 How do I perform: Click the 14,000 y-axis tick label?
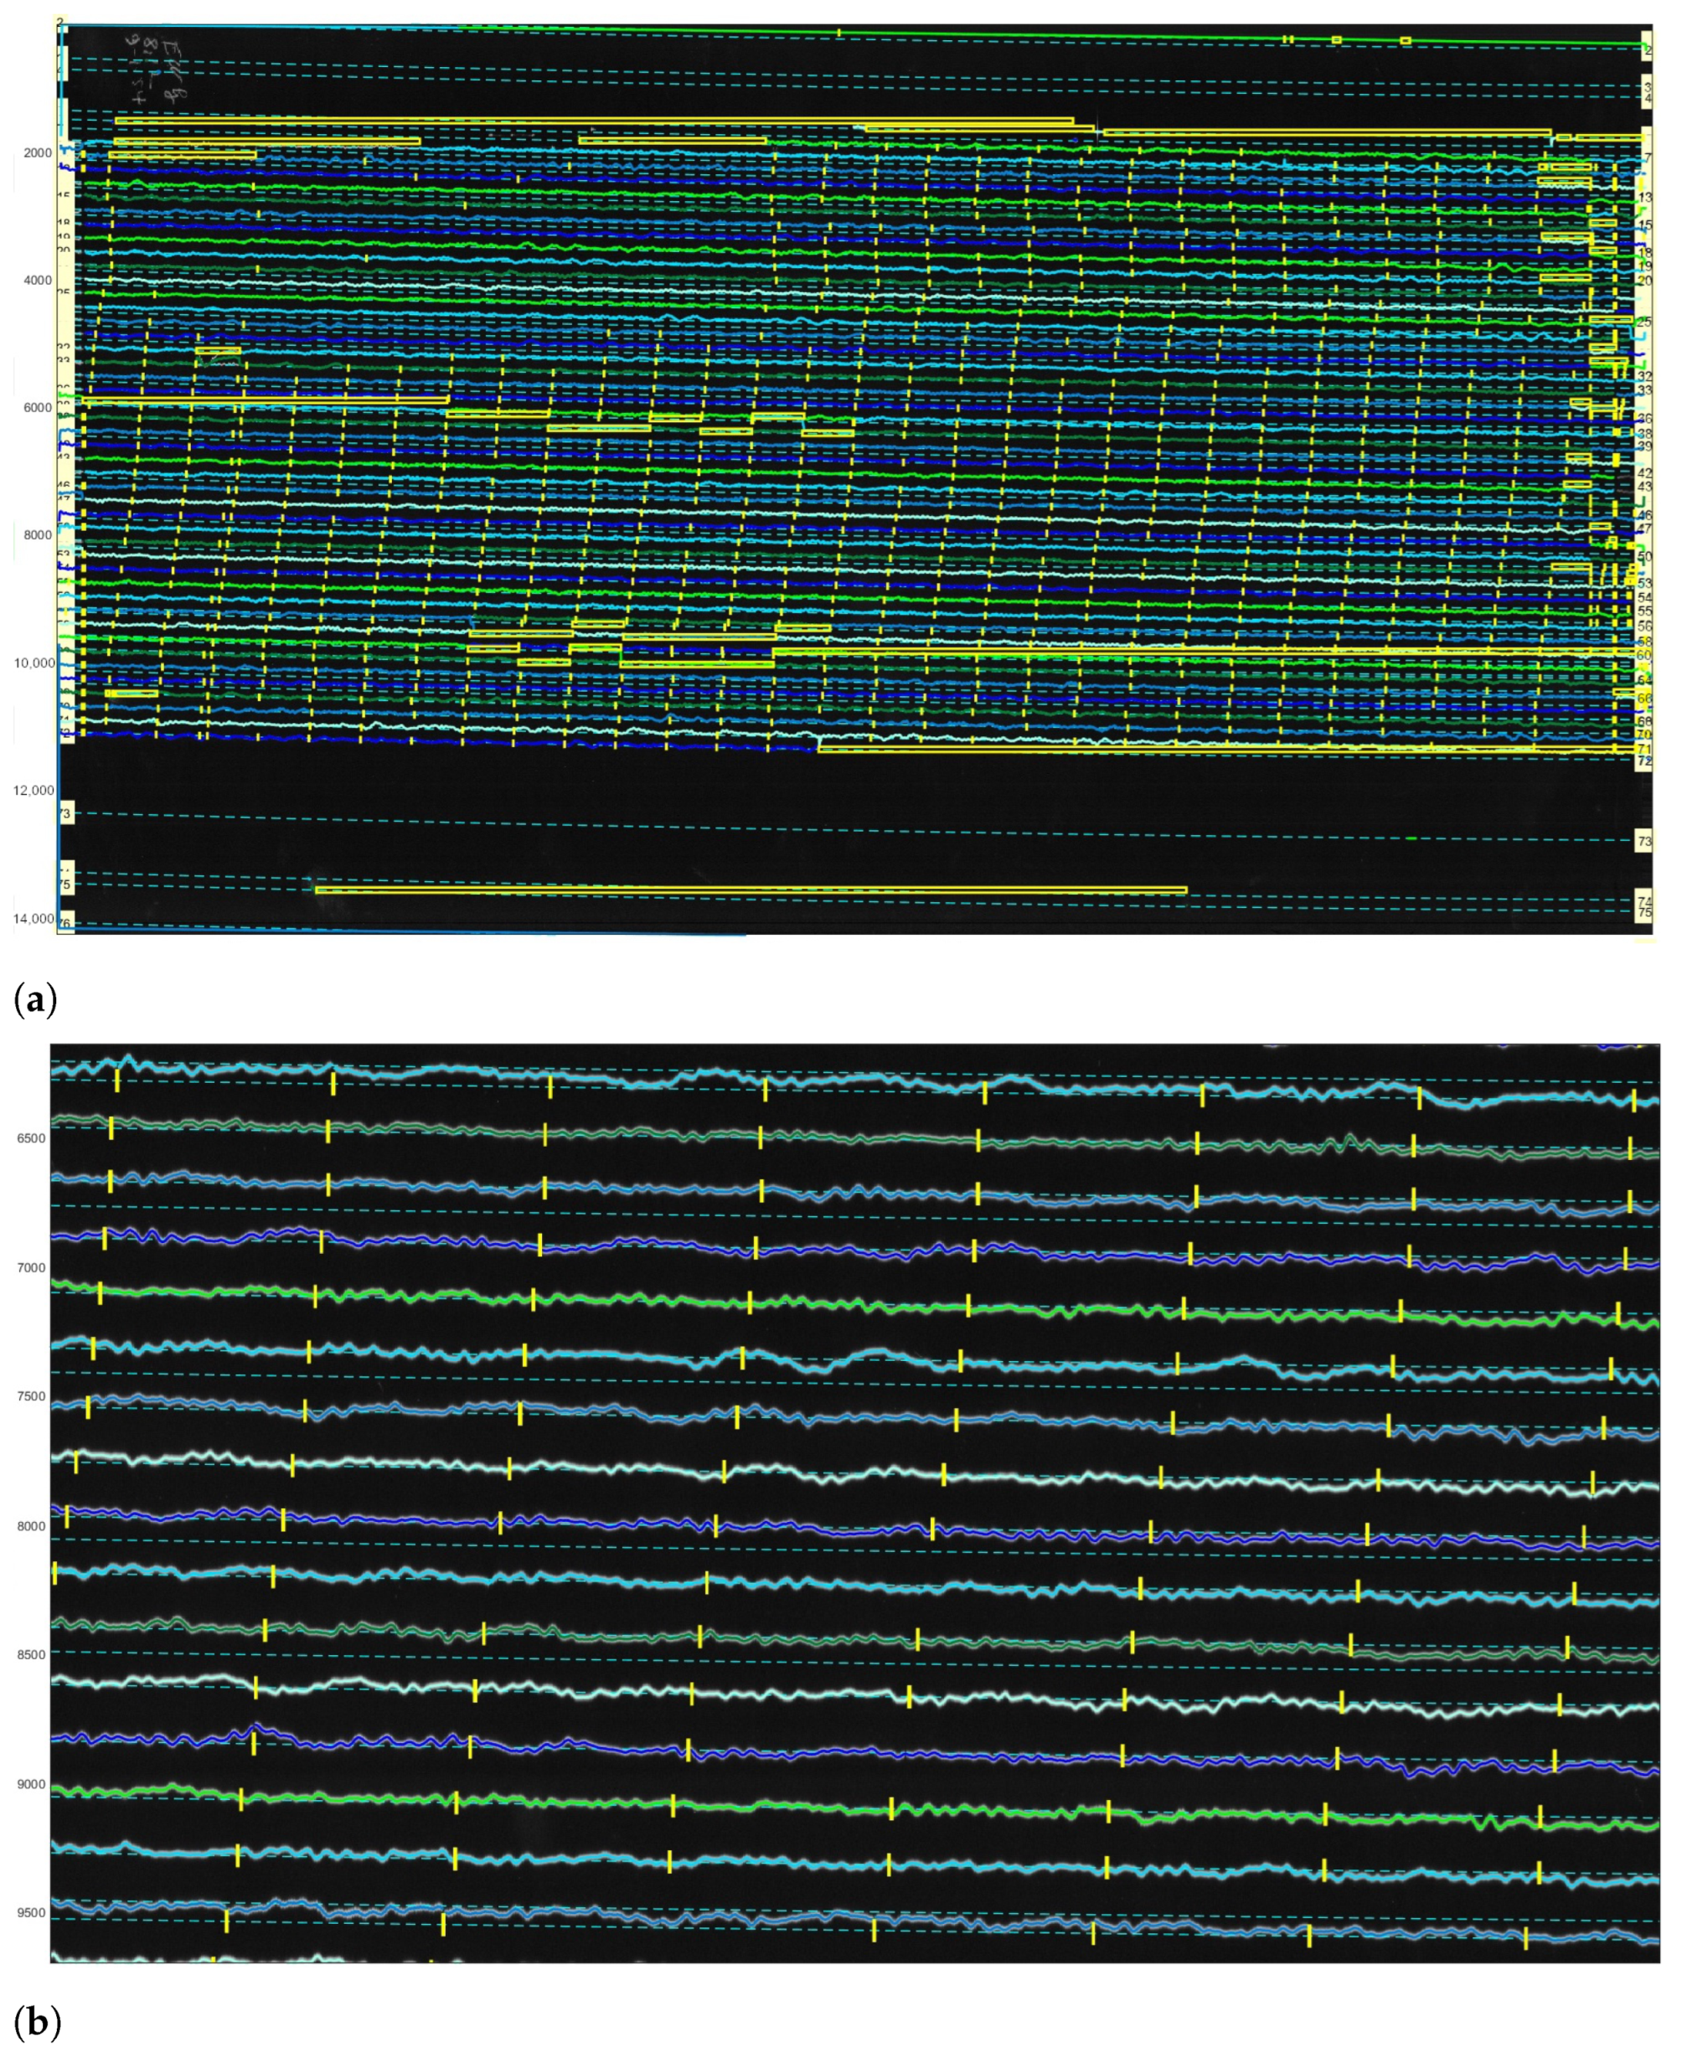pyautogui.click(x=32, y=920)
